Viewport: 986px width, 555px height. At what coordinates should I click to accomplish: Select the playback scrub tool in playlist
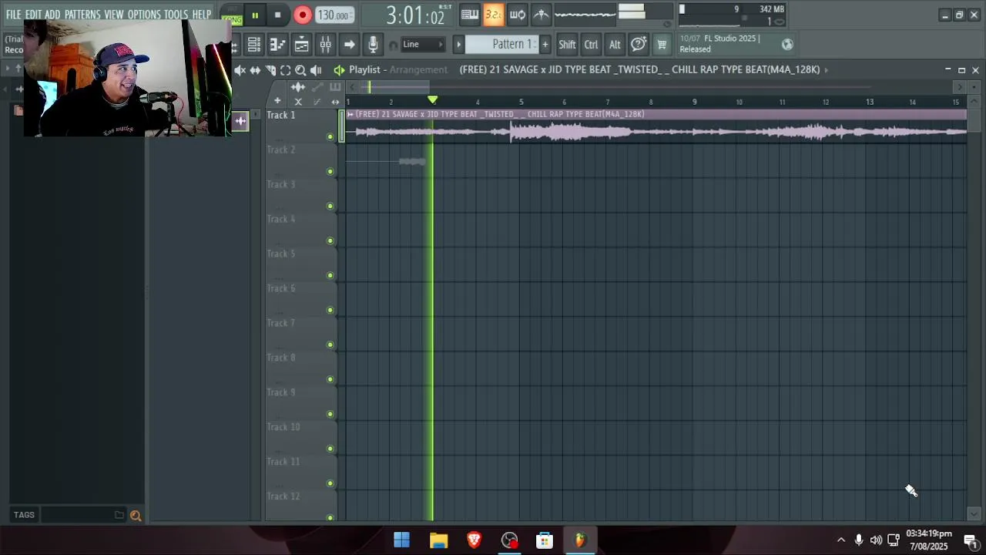[316, 70]
